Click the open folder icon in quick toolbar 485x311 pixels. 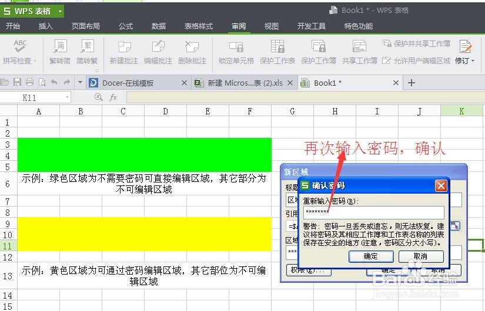(x=5, y=83)
